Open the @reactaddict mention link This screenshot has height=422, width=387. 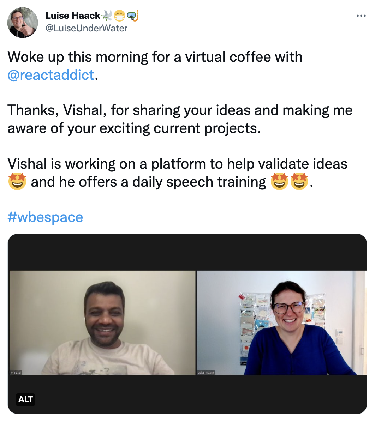tap(51, 74)
